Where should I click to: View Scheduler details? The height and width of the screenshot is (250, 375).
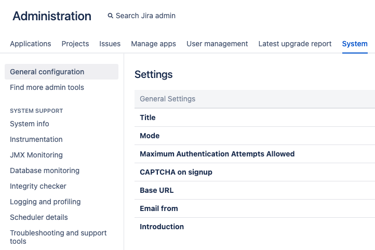click(x=39, y=217)
